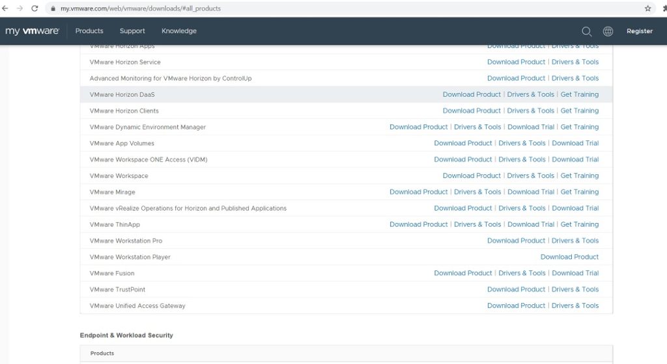Download Product for VMware ThinApp
This screenshot has height=364, width=667.
click(419, 224)
